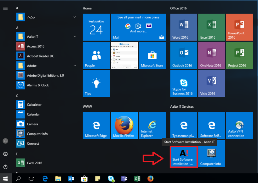Launch the PowerPoint 2016 tile

pyautogui.click(x=239, y=27)
